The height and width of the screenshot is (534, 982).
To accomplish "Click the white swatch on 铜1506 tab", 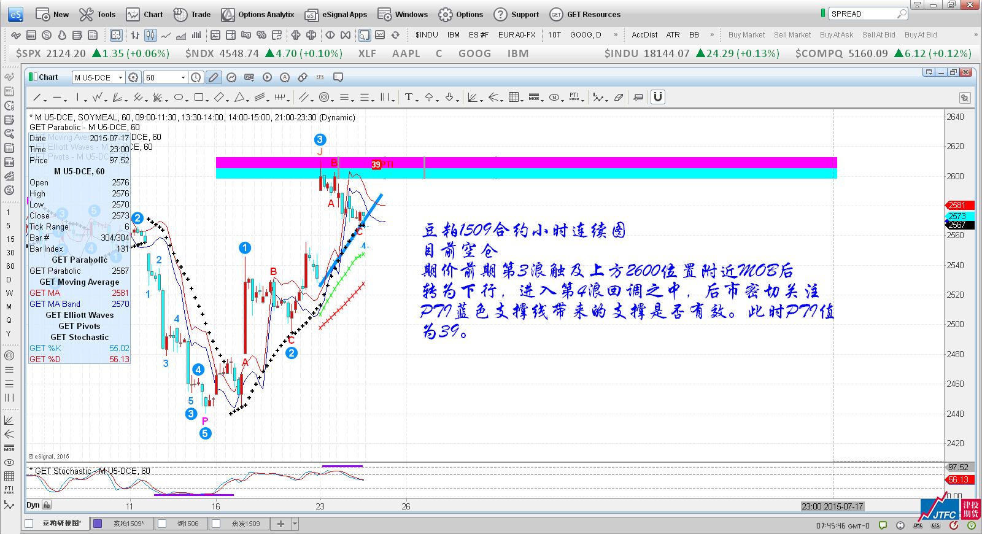I will [x=163, y=524].
